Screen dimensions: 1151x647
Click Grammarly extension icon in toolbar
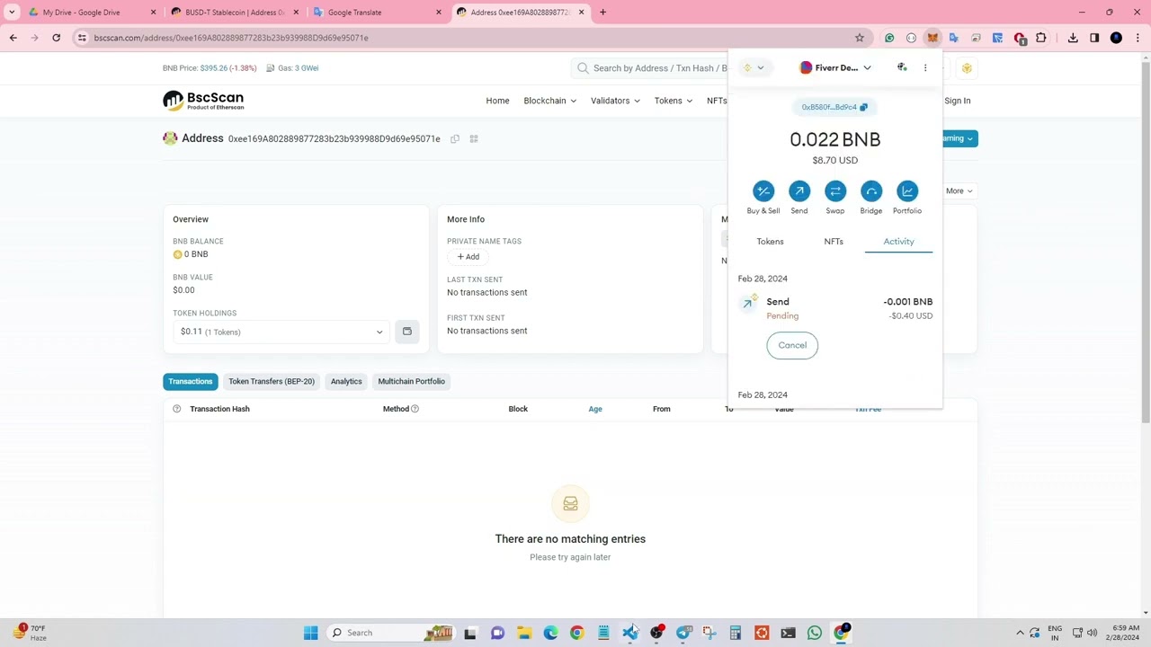[889, 38]
